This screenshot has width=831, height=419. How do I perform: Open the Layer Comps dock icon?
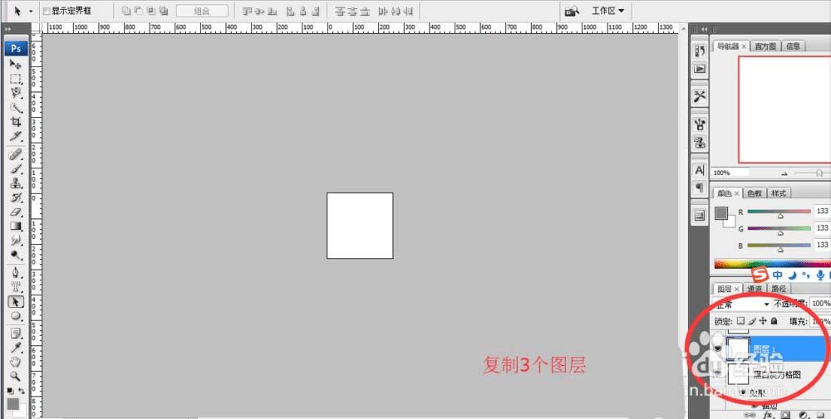pyautogui.click(x=700, y=215)
